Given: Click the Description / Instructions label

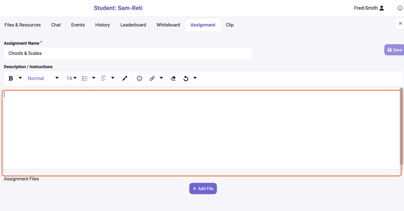Looking at the screenshot, I should tap(28, 67).
